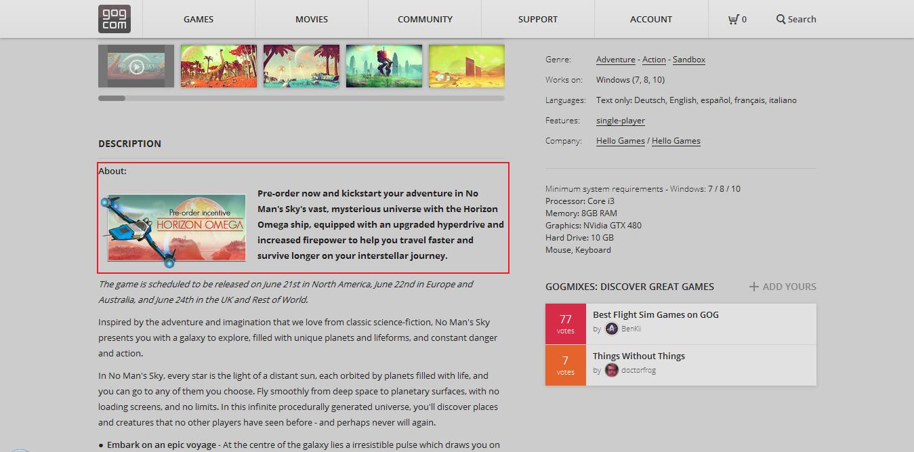Viewport: 914px width, 452px height.
Task: Open the Things Without Things mix
Action: 639,356
